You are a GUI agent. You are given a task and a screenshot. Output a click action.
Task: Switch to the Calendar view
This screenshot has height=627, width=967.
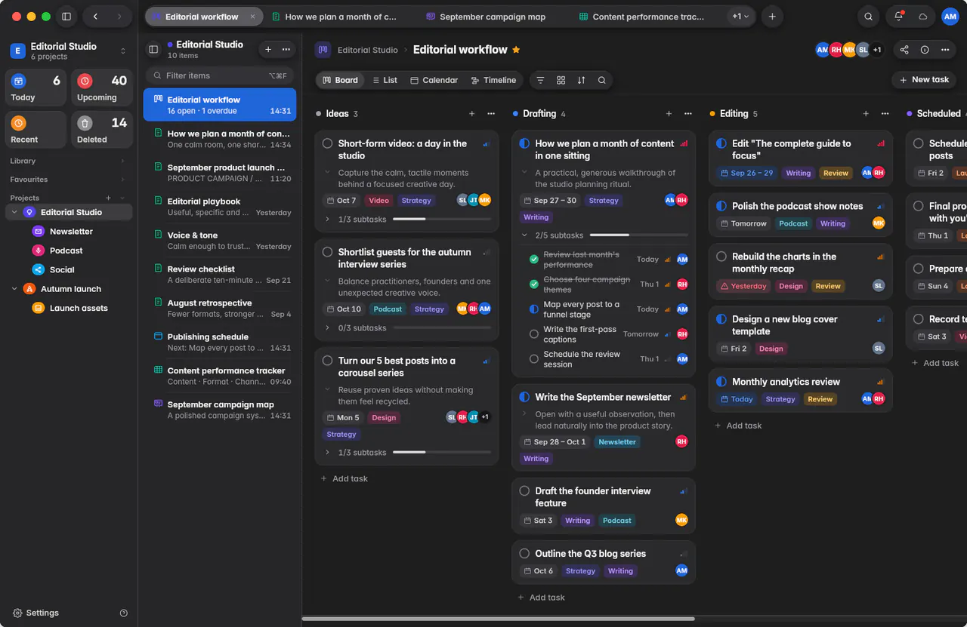click(434, 80)
